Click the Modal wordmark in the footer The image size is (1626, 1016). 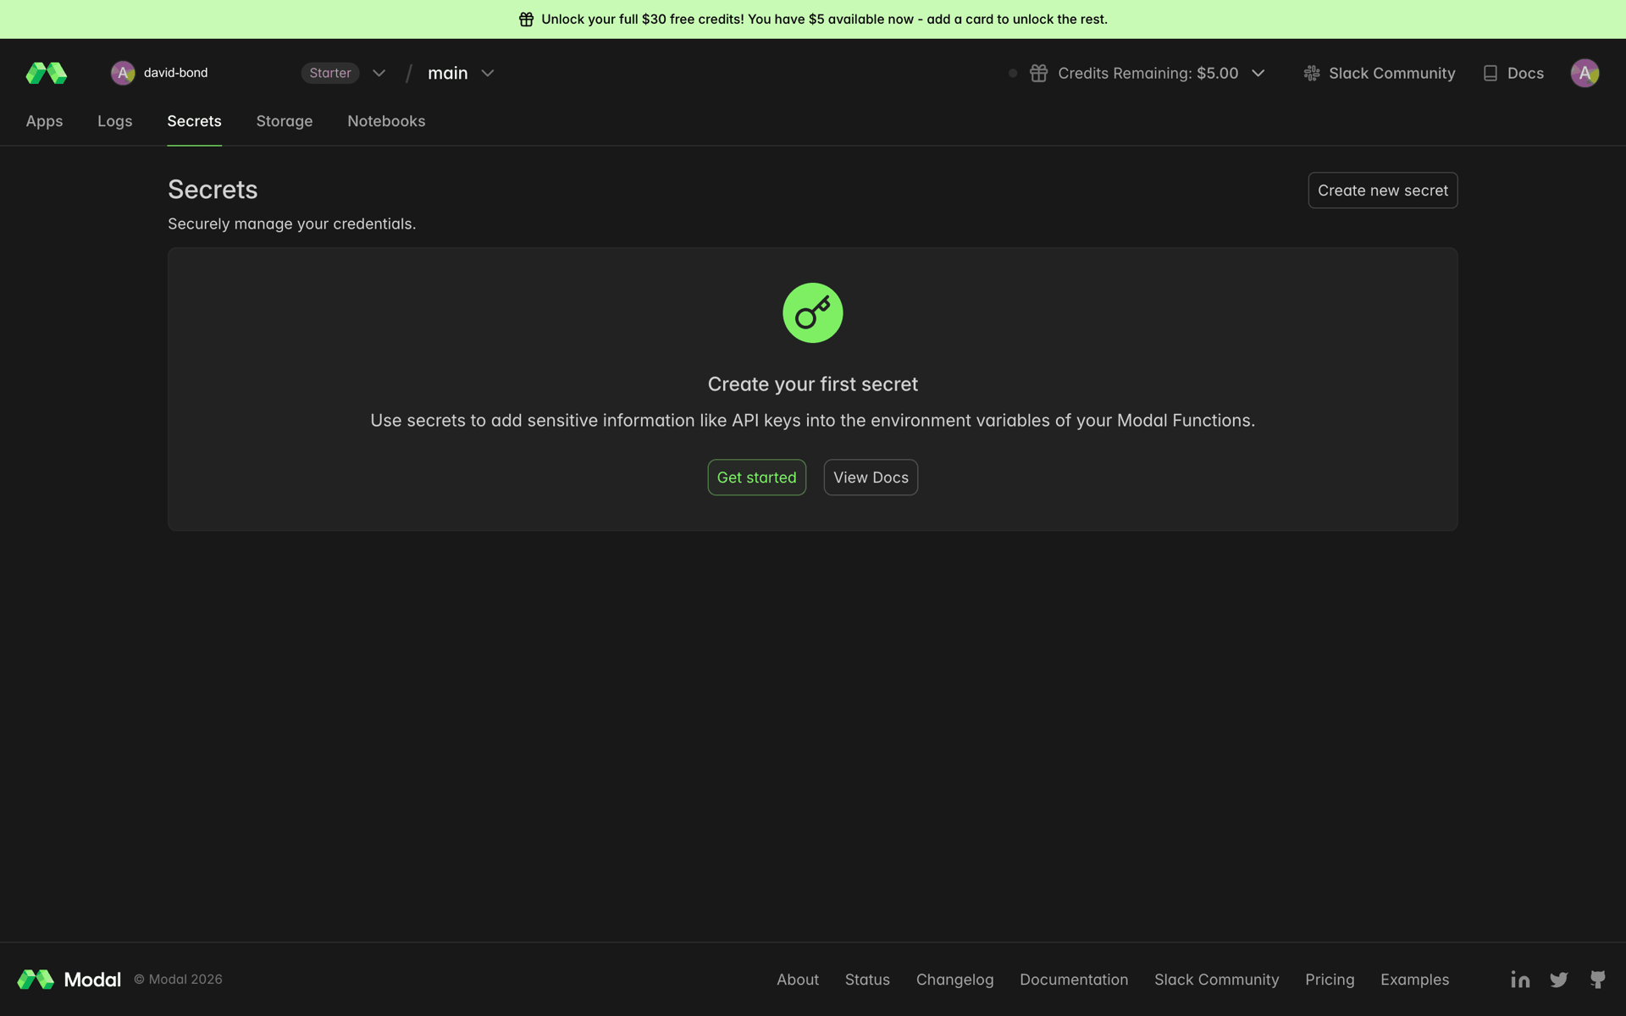(x=92, y=980)
